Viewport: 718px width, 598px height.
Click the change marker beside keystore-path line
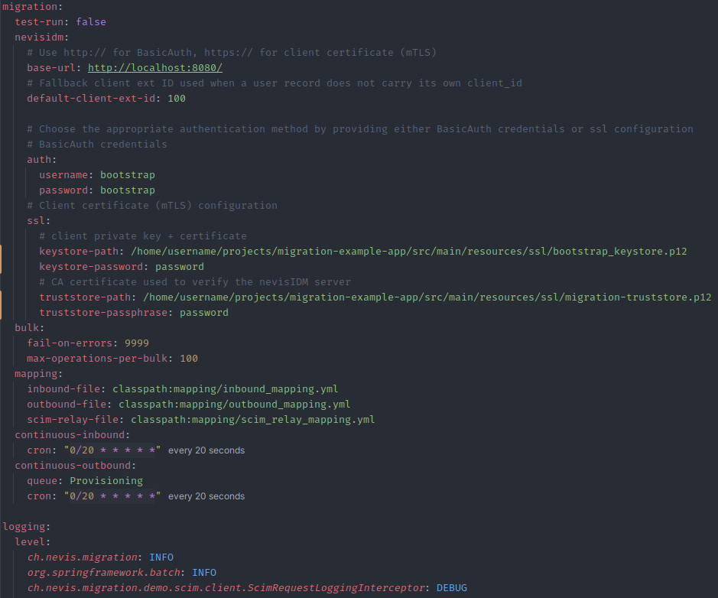[x=1, y=259]
